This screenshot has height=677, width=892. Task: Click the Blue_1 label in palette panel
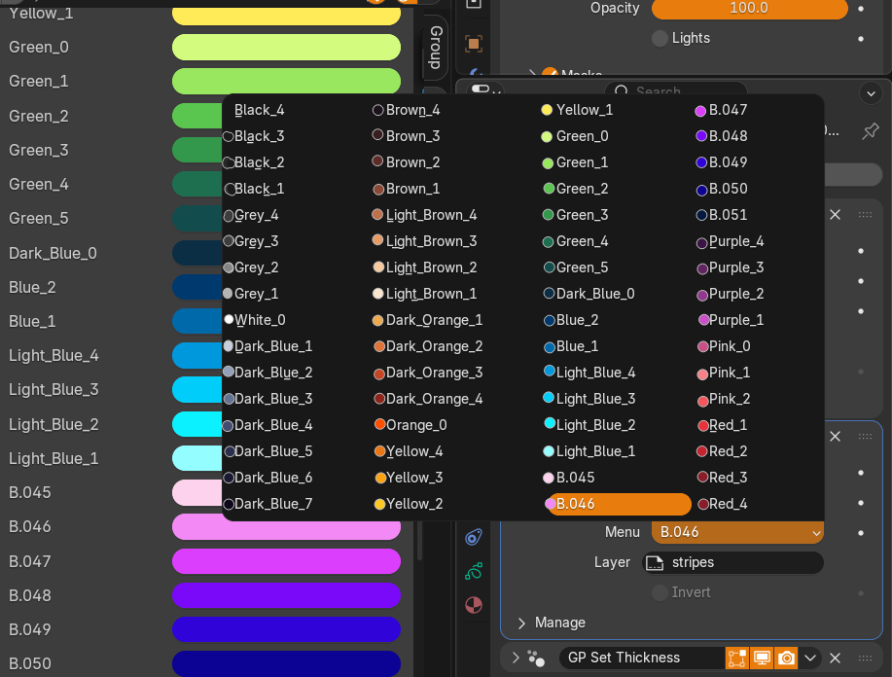32,321
